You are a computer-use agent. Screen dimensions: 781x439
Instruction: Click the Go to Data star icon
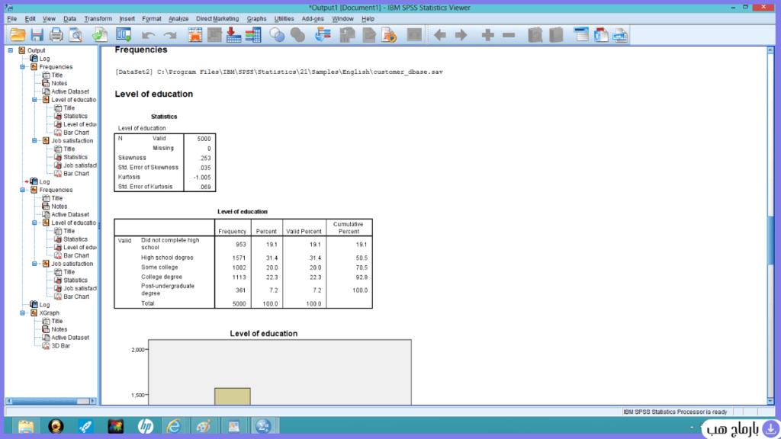[194, 35]
